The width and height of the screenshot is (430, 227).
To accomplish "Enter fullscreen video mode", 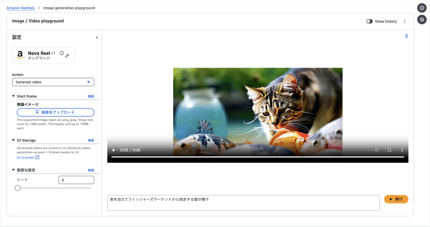I will pyautogui.click(x=390, y=150).
